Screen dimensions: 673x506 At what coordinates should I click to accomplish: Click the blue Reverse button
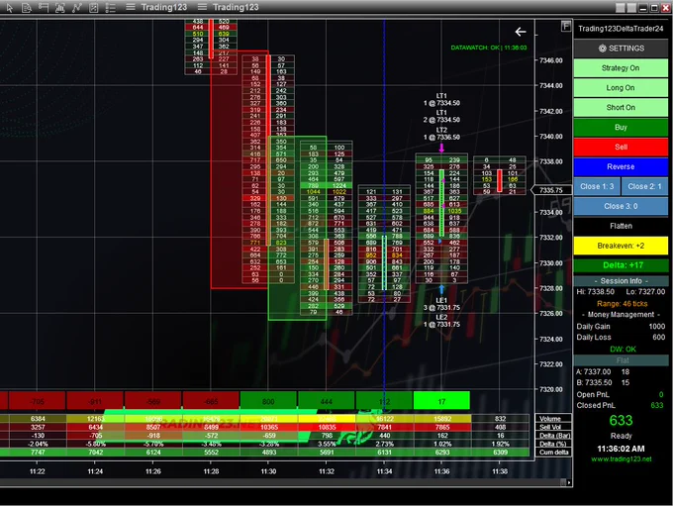click(621, 166)
